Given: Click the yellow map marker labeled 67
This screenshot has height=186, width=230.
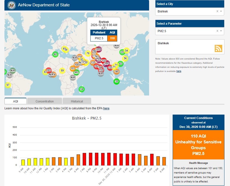Looking at the screenshot, I should pos(8,85).
